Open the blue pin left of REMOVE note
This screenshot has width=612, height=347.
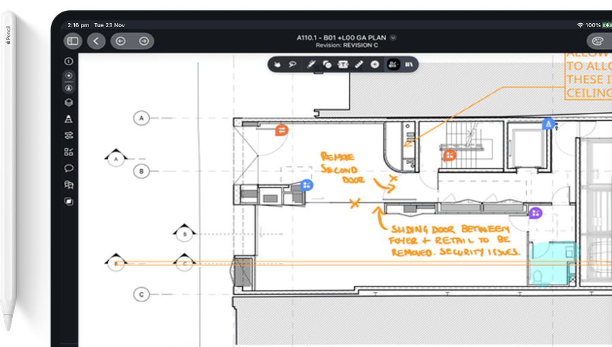coord(307,185)
